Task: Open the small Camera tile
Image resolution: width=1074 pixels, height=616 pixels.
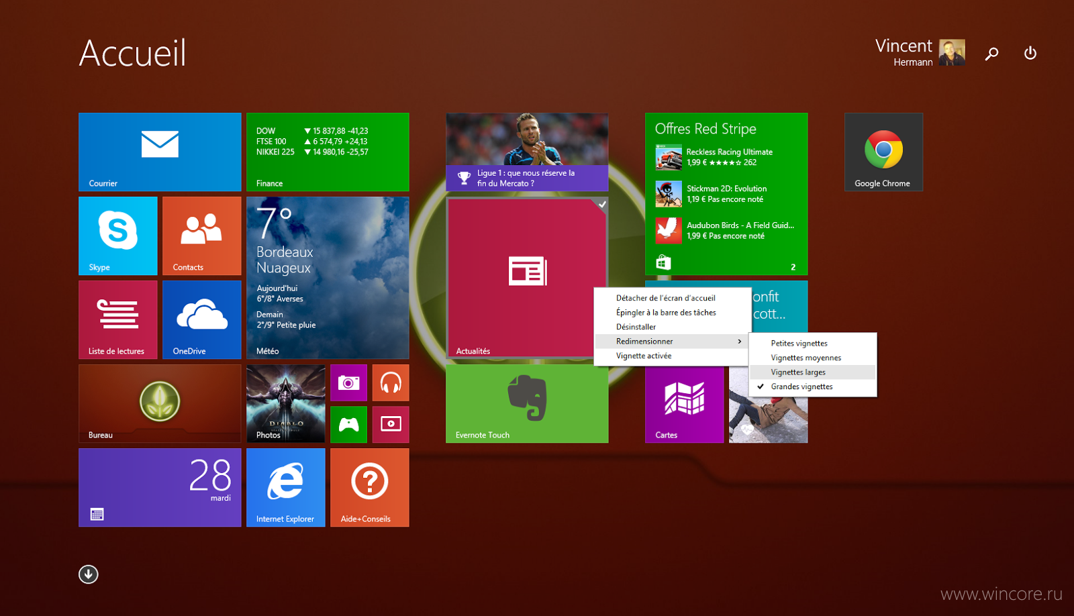Action: click(x=348, y=382)
